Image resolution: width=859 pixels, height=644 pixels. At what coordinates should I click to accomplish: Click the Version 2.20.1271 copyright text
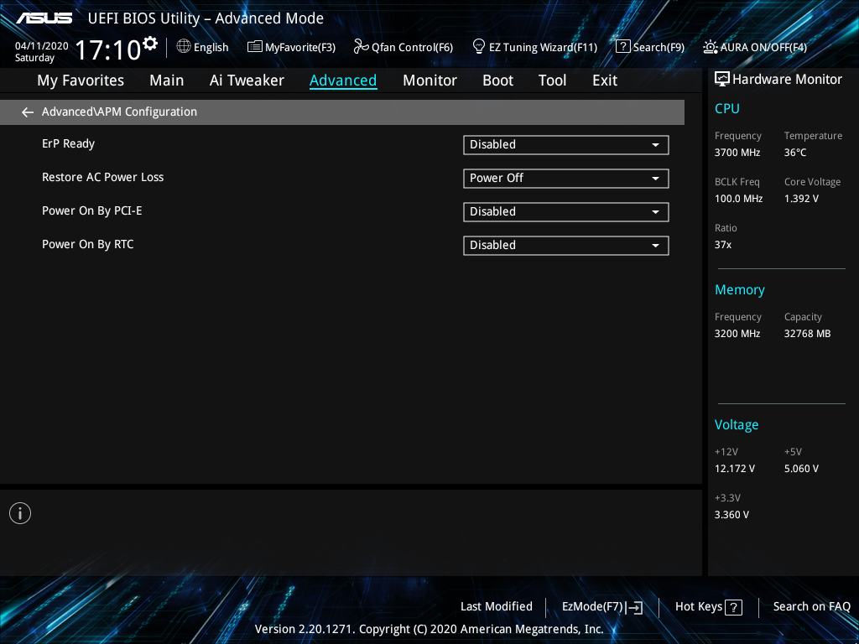coord(429,629)
